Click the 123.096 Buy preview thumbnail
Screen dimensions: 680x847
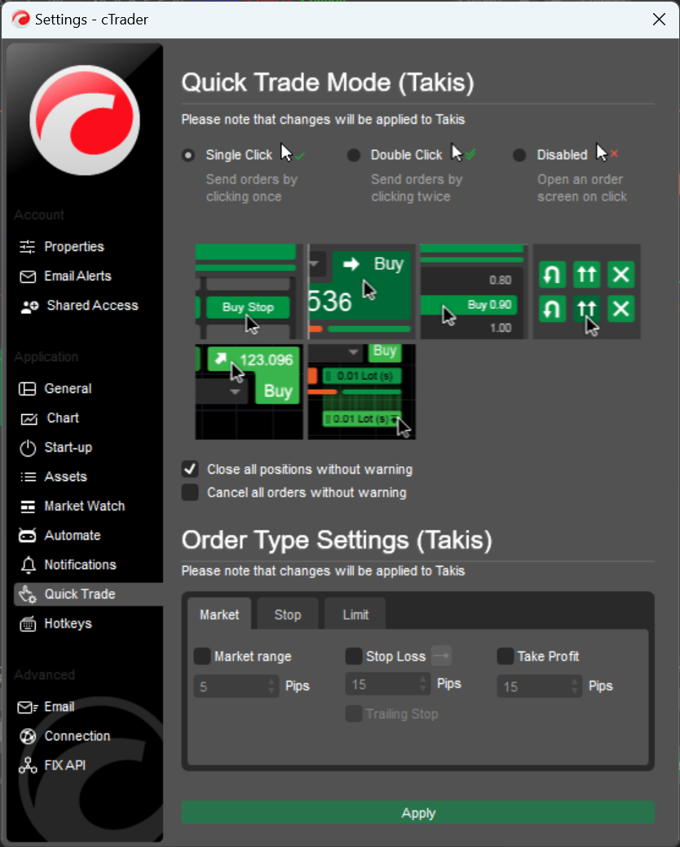249,392
